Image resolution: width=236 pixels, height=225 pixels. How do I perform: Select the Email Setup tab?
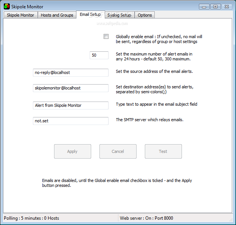point(90,15)
